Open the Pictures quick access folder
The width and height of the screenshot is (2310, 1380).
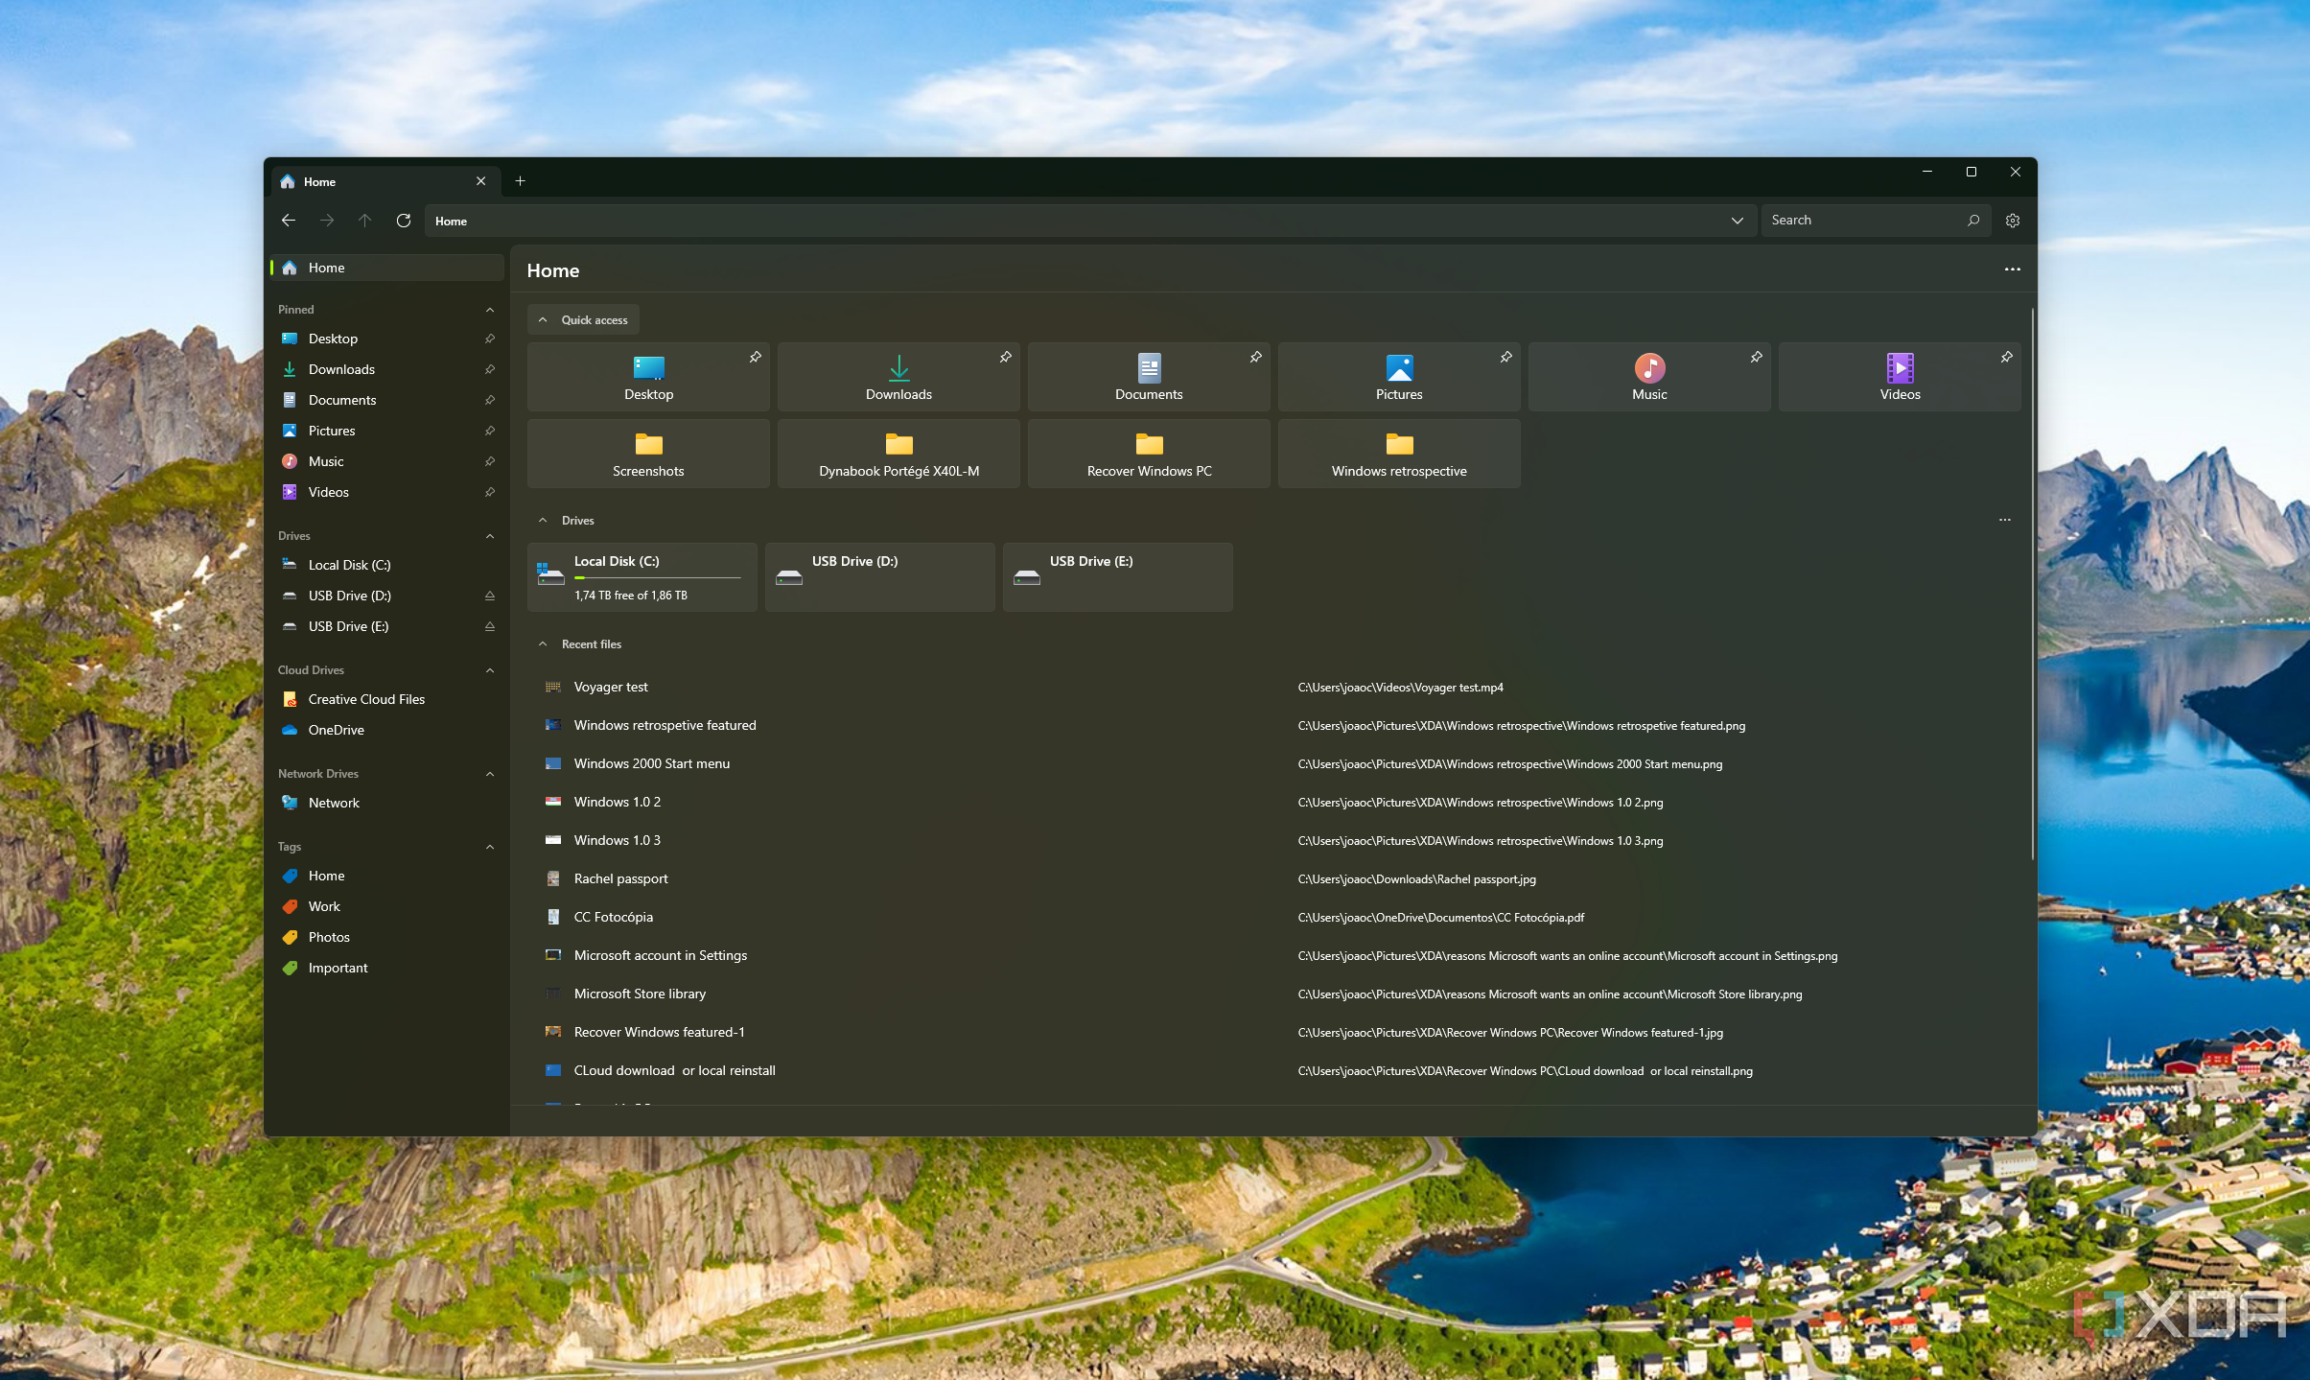1399,375
